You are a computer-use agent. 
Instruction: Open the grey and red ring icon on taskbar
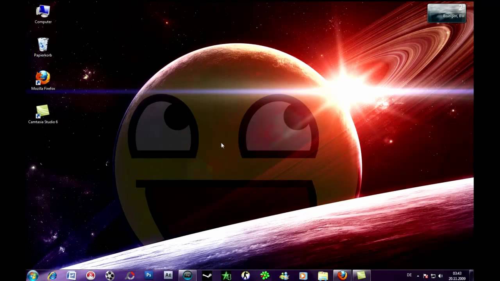(x=130, y=276)
